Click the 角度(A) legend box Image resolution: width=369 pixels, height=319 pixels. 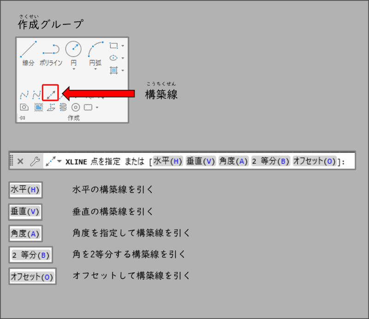[25, 234]
